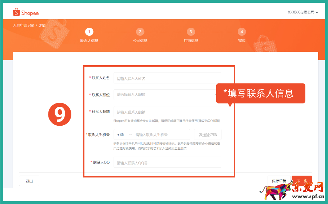Click the 联系人姓名 input field
328x204 pixels.
(167, 78)
